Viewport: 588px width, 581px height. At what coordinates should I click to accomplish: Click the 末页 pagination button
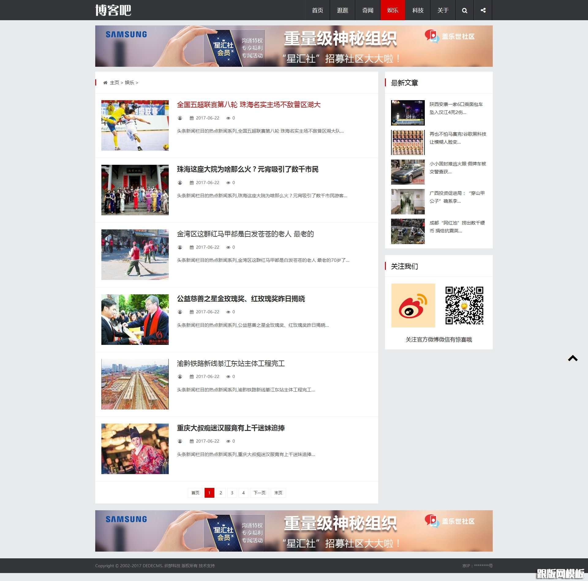pyautogui.click(x=278, y=492)
